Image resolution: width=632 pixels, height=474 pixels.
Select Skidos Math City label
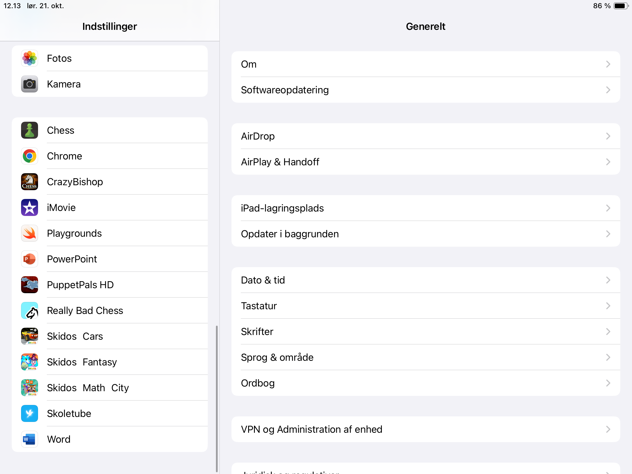pos(88,388)
